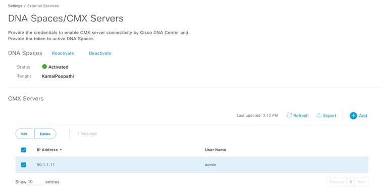Click the Reactivate link for DNA Spaces
Screen dimensions: 382x190
[x=63, y=53]
